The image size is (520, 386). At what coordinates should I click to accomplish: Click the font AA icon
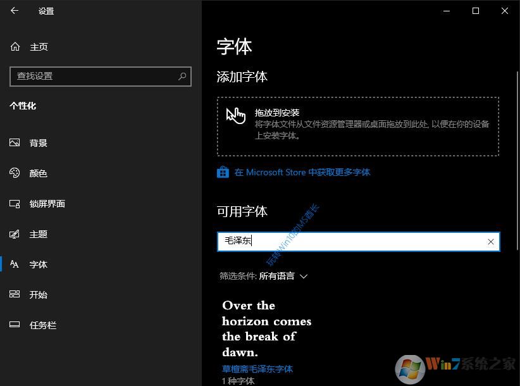(x=15, y=264)
